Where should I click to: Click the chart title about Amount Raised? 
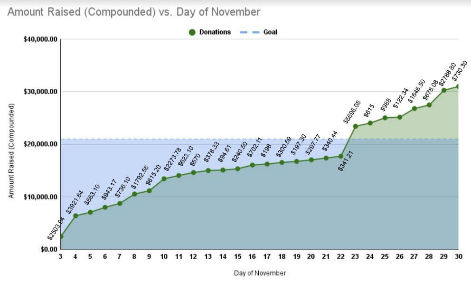pyautogui.click(x=134, y=12)
